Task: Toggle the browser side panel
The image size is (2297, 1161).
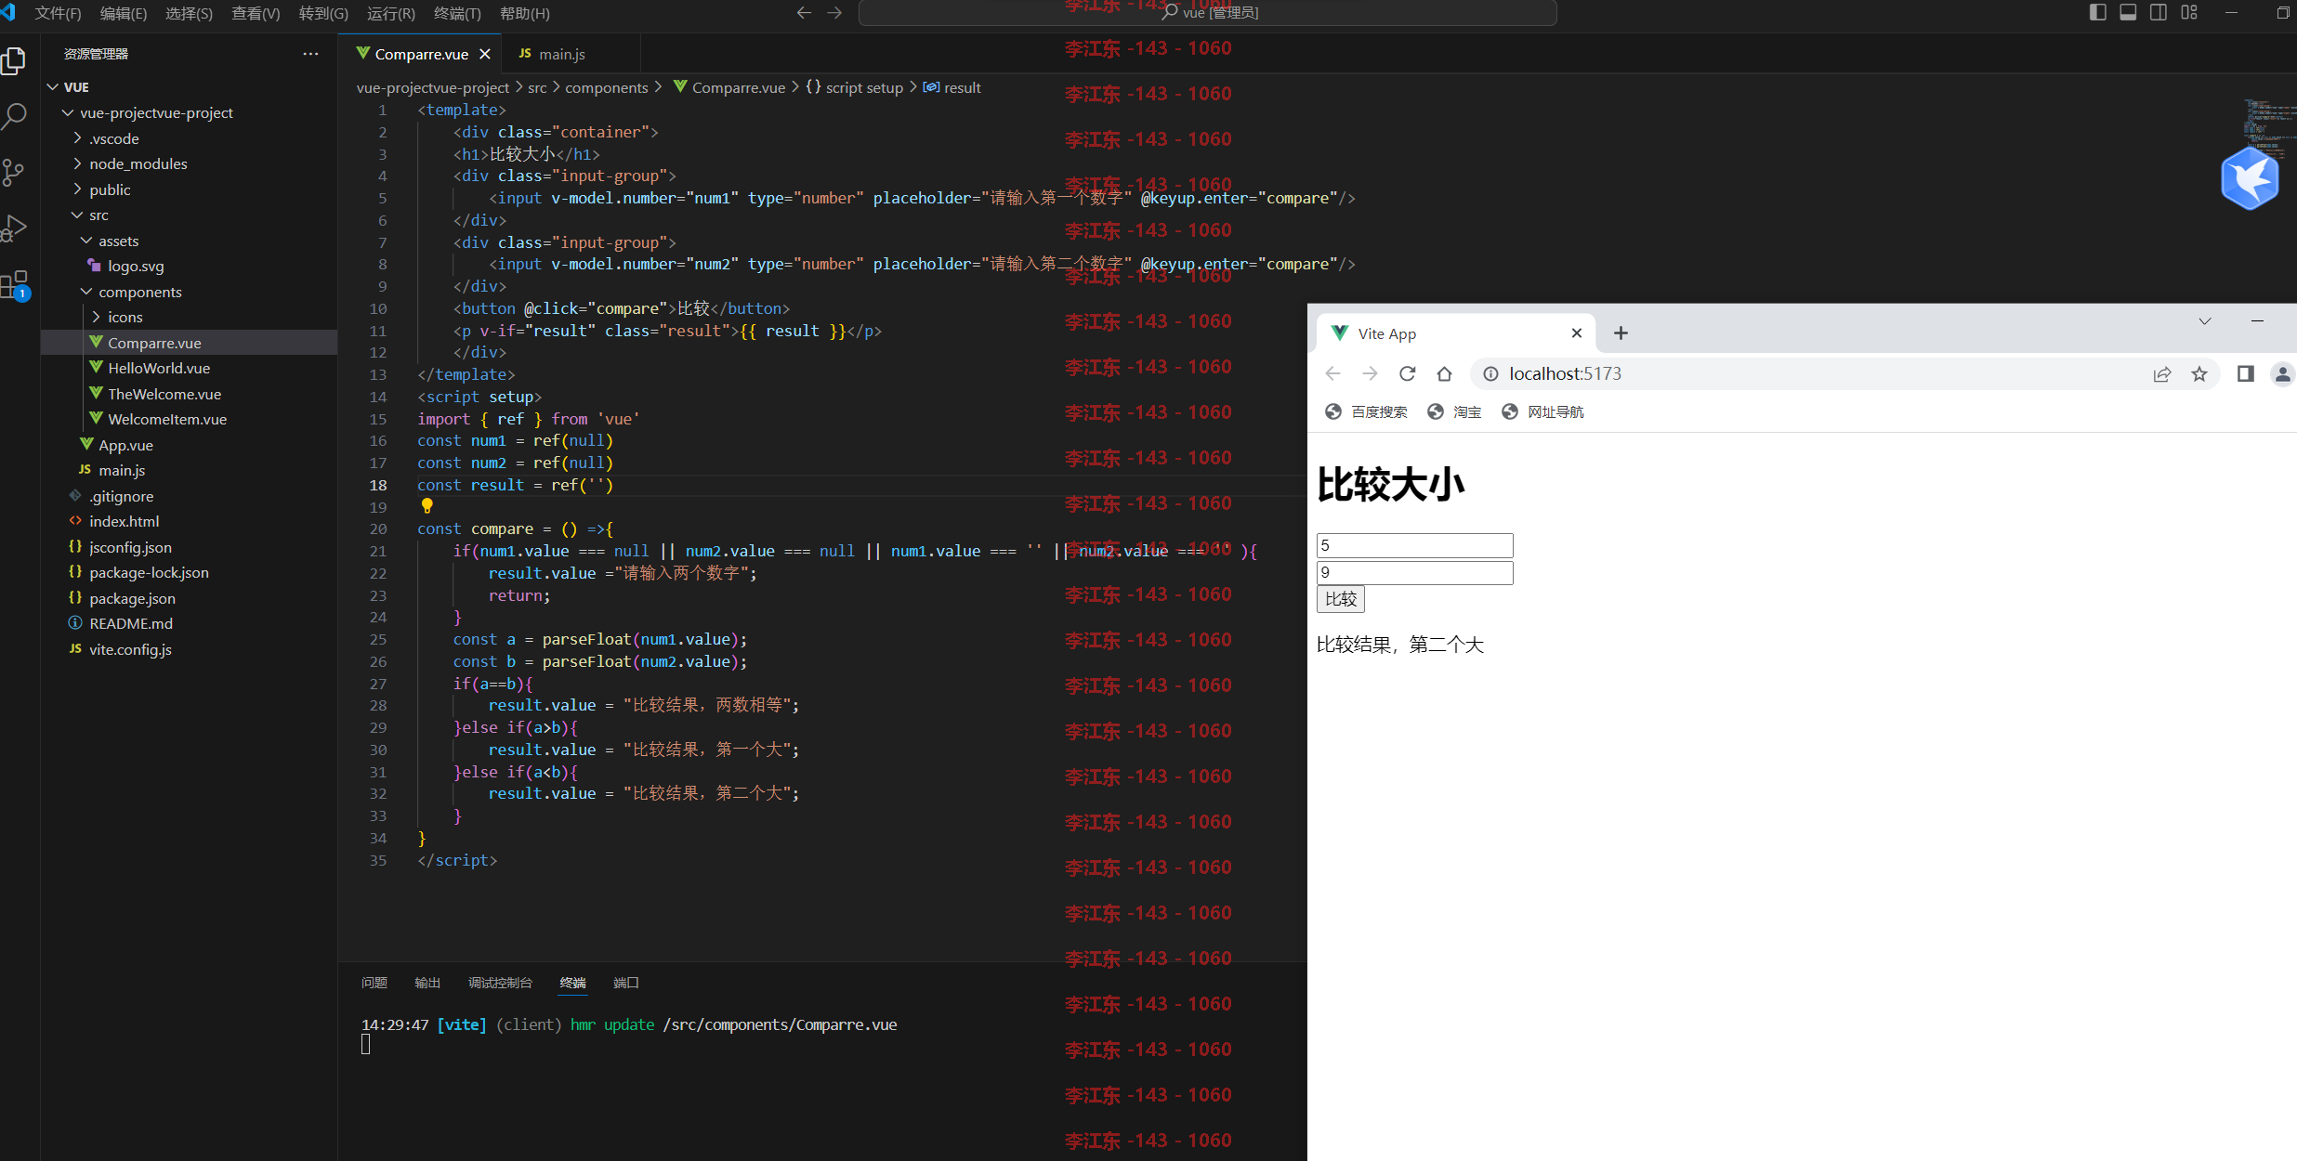Action: click(x=2245, y=373)
